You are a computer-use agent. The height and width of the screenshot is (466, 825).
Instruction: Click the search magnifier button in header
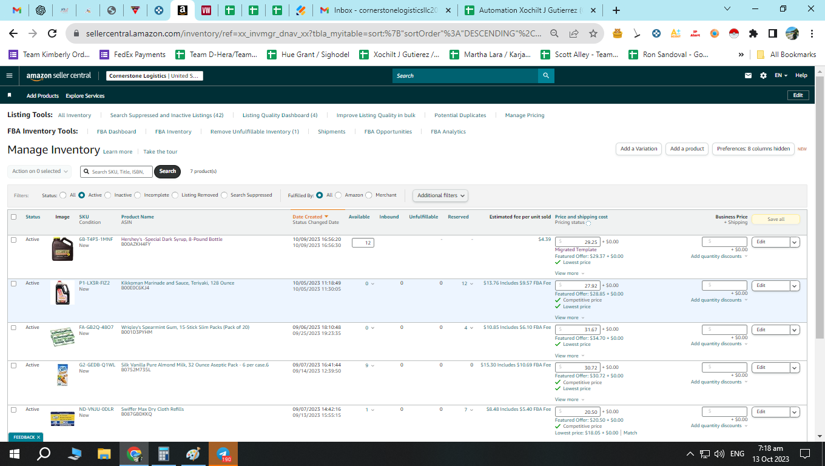(x=546, y=76)
